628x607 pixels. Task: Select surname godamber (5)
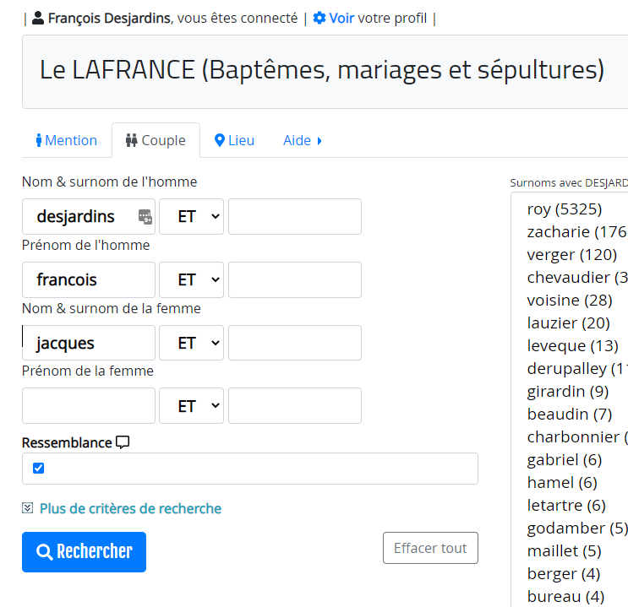click(x=576, y=528)
